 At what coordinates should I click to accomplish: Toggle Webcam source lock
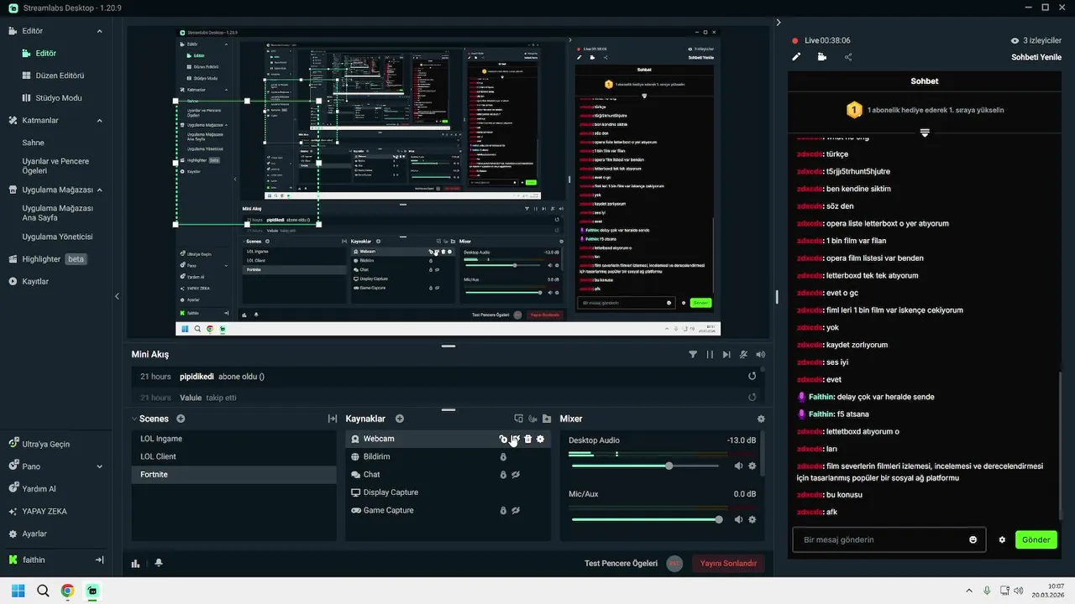pyautogui.click(x=503, y=439)
